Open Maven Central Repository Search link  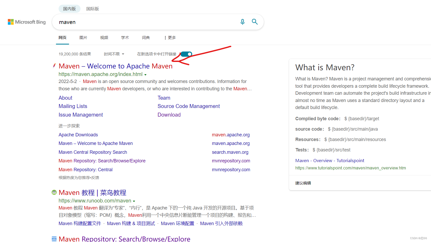[x=93, y=152]
